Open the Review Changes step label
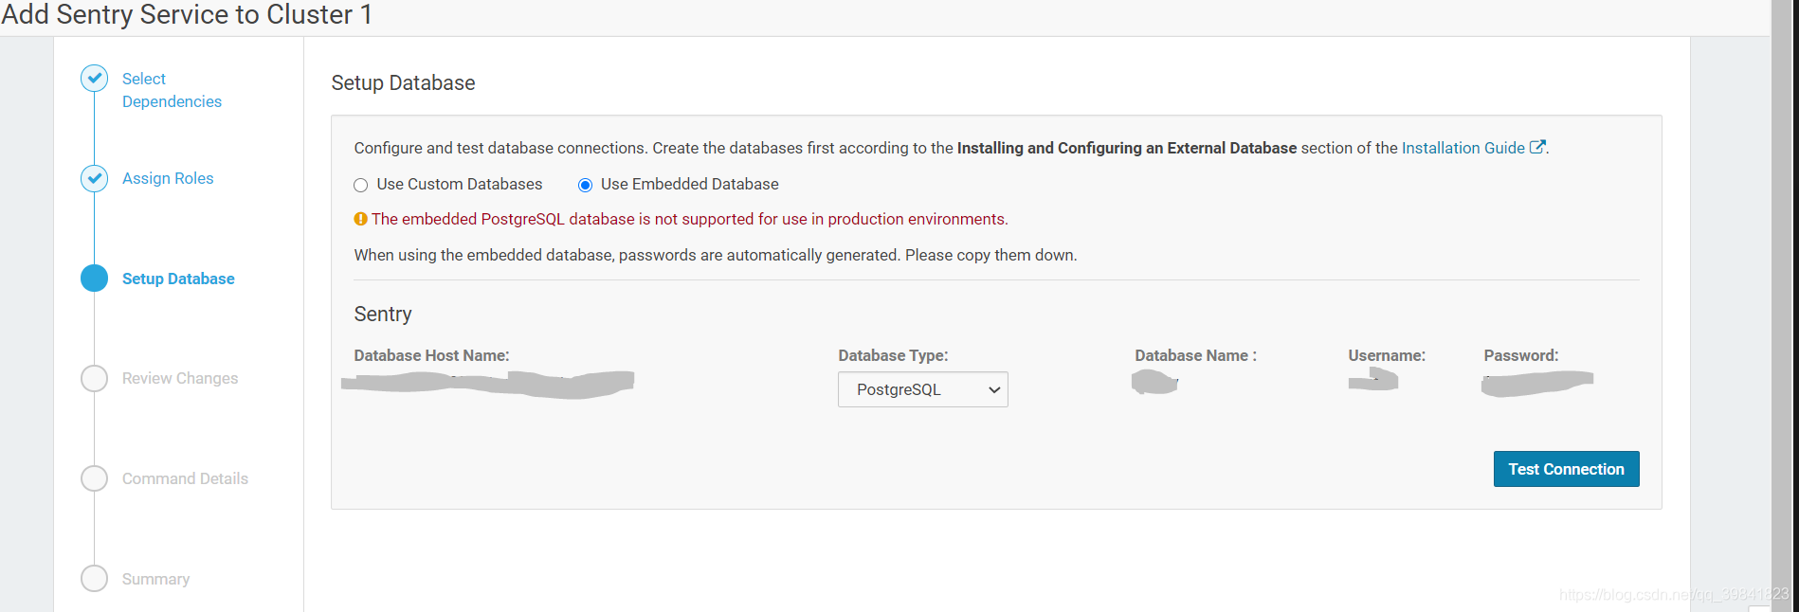This screenshot has width=1799, height=612. 180,378
